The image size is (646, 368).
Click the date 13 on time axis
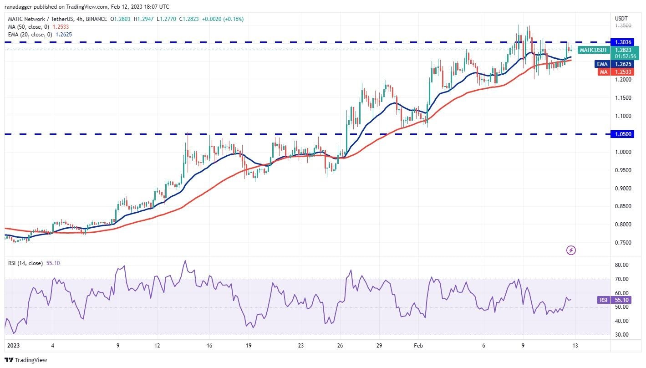point(575,346)
